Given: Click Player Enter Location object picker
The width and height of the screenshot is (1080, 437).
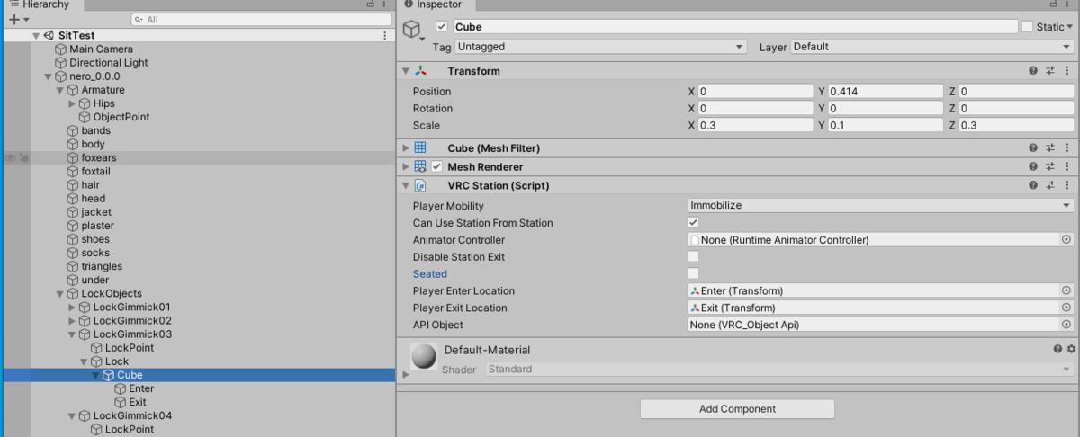Looking at the screenshot, I should click(1066, 291).
